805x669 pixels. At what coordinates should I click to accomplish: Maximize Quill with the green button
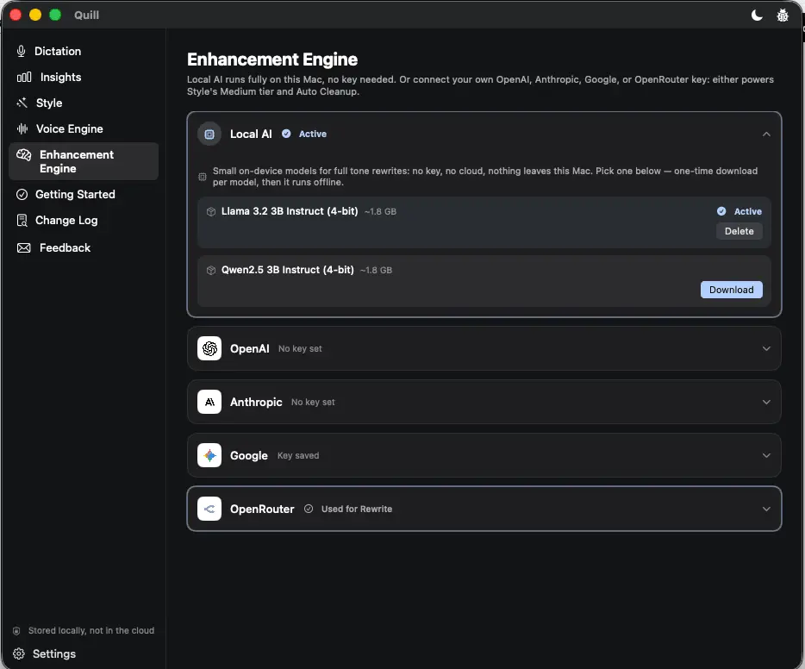(x=55, y=15)
